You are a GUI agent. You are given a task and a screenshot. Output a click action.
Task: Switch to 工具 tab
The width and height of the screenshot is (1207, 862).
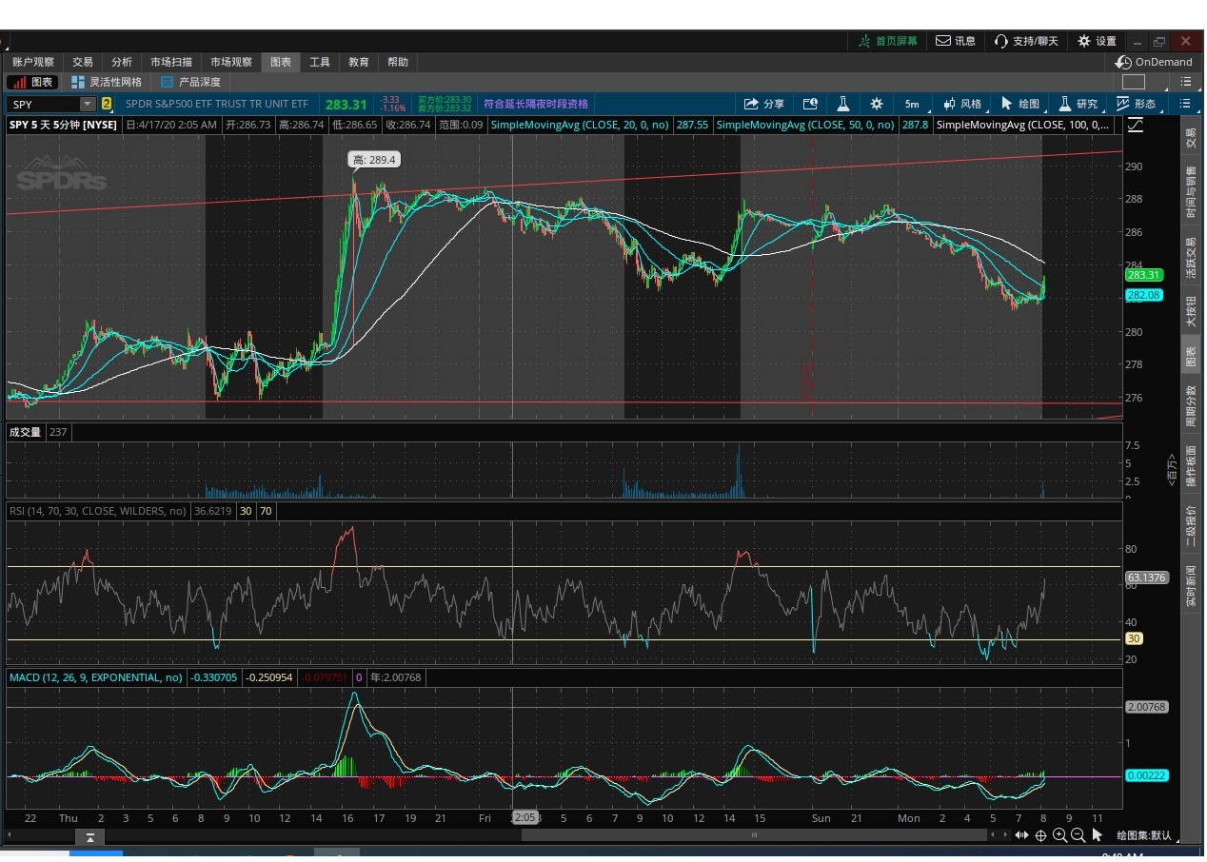coord(320,62)
